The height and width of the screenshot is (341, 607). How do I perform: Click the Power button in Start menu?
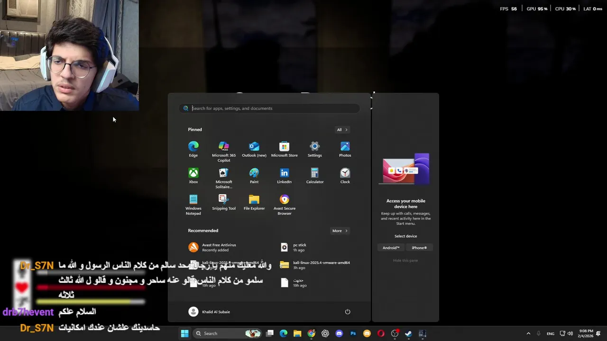(x=348, y=312)
